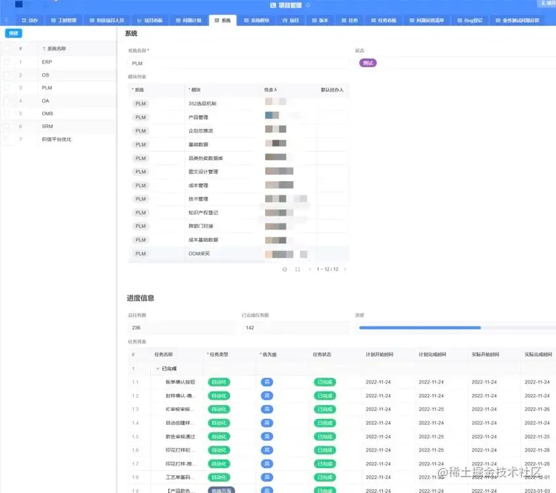The image size is (556, 493).
Task: Open 自动化 type tag for 款色审核通过 row
Action: point(219,437)
